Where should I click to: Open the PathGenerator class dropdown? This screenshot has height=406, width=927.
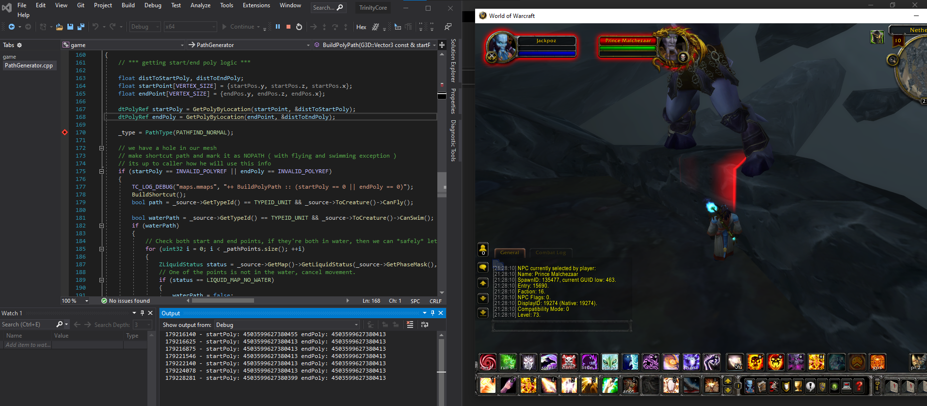pos(249,45)
